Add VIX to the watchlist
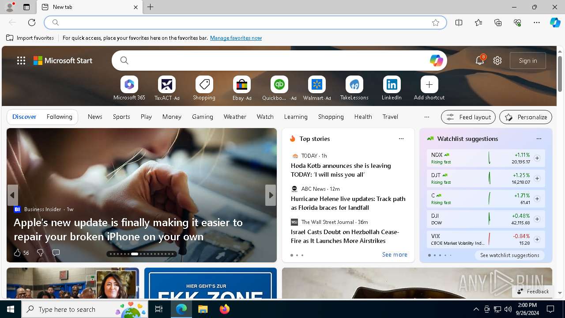The image size is (565, 318). (537, 239)
